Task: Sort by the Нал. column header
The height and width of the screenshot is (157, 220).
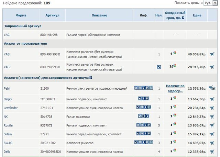Action: click(x=159, y=15)
